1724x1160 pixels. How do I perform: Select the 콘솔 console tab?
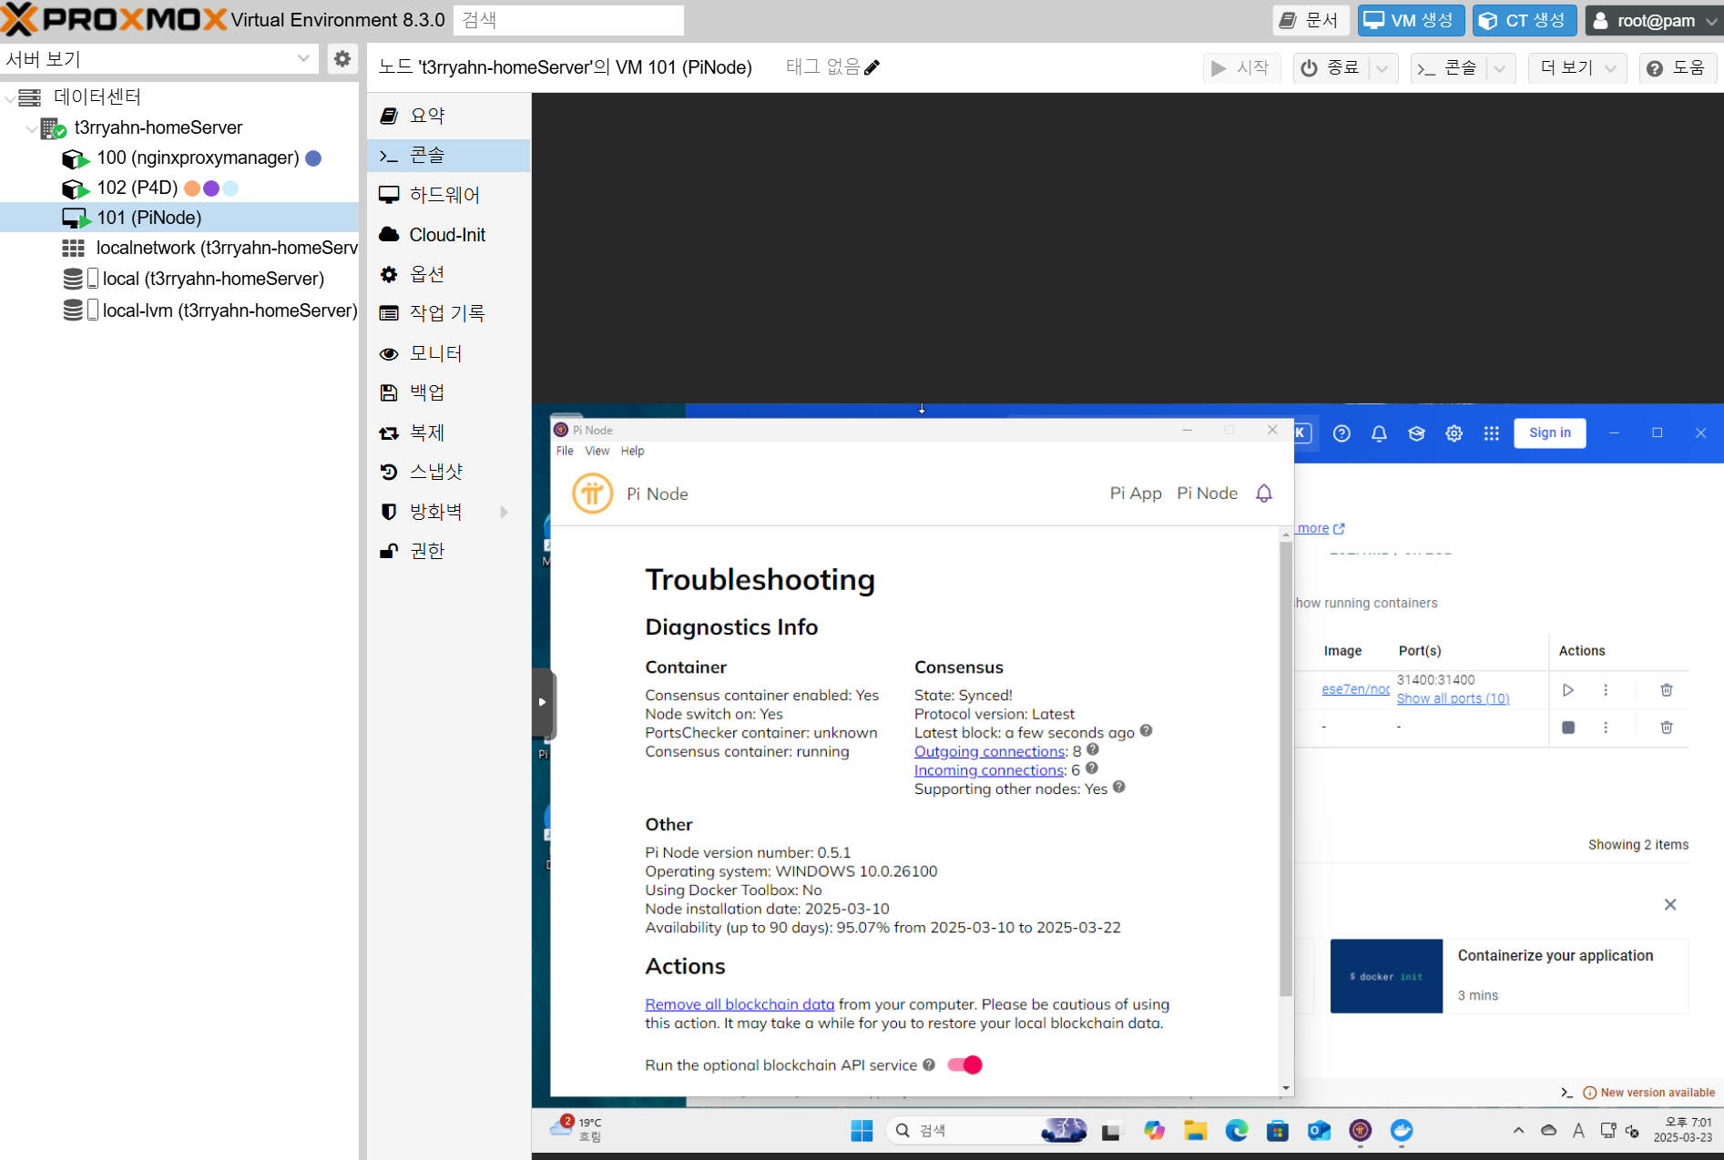coord(448,156)
